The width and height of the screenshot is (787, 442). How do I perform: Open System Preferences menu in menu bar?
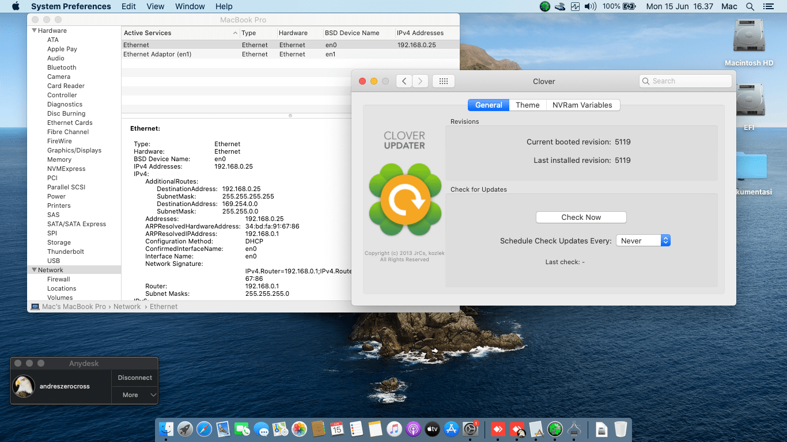click(71, 6)
